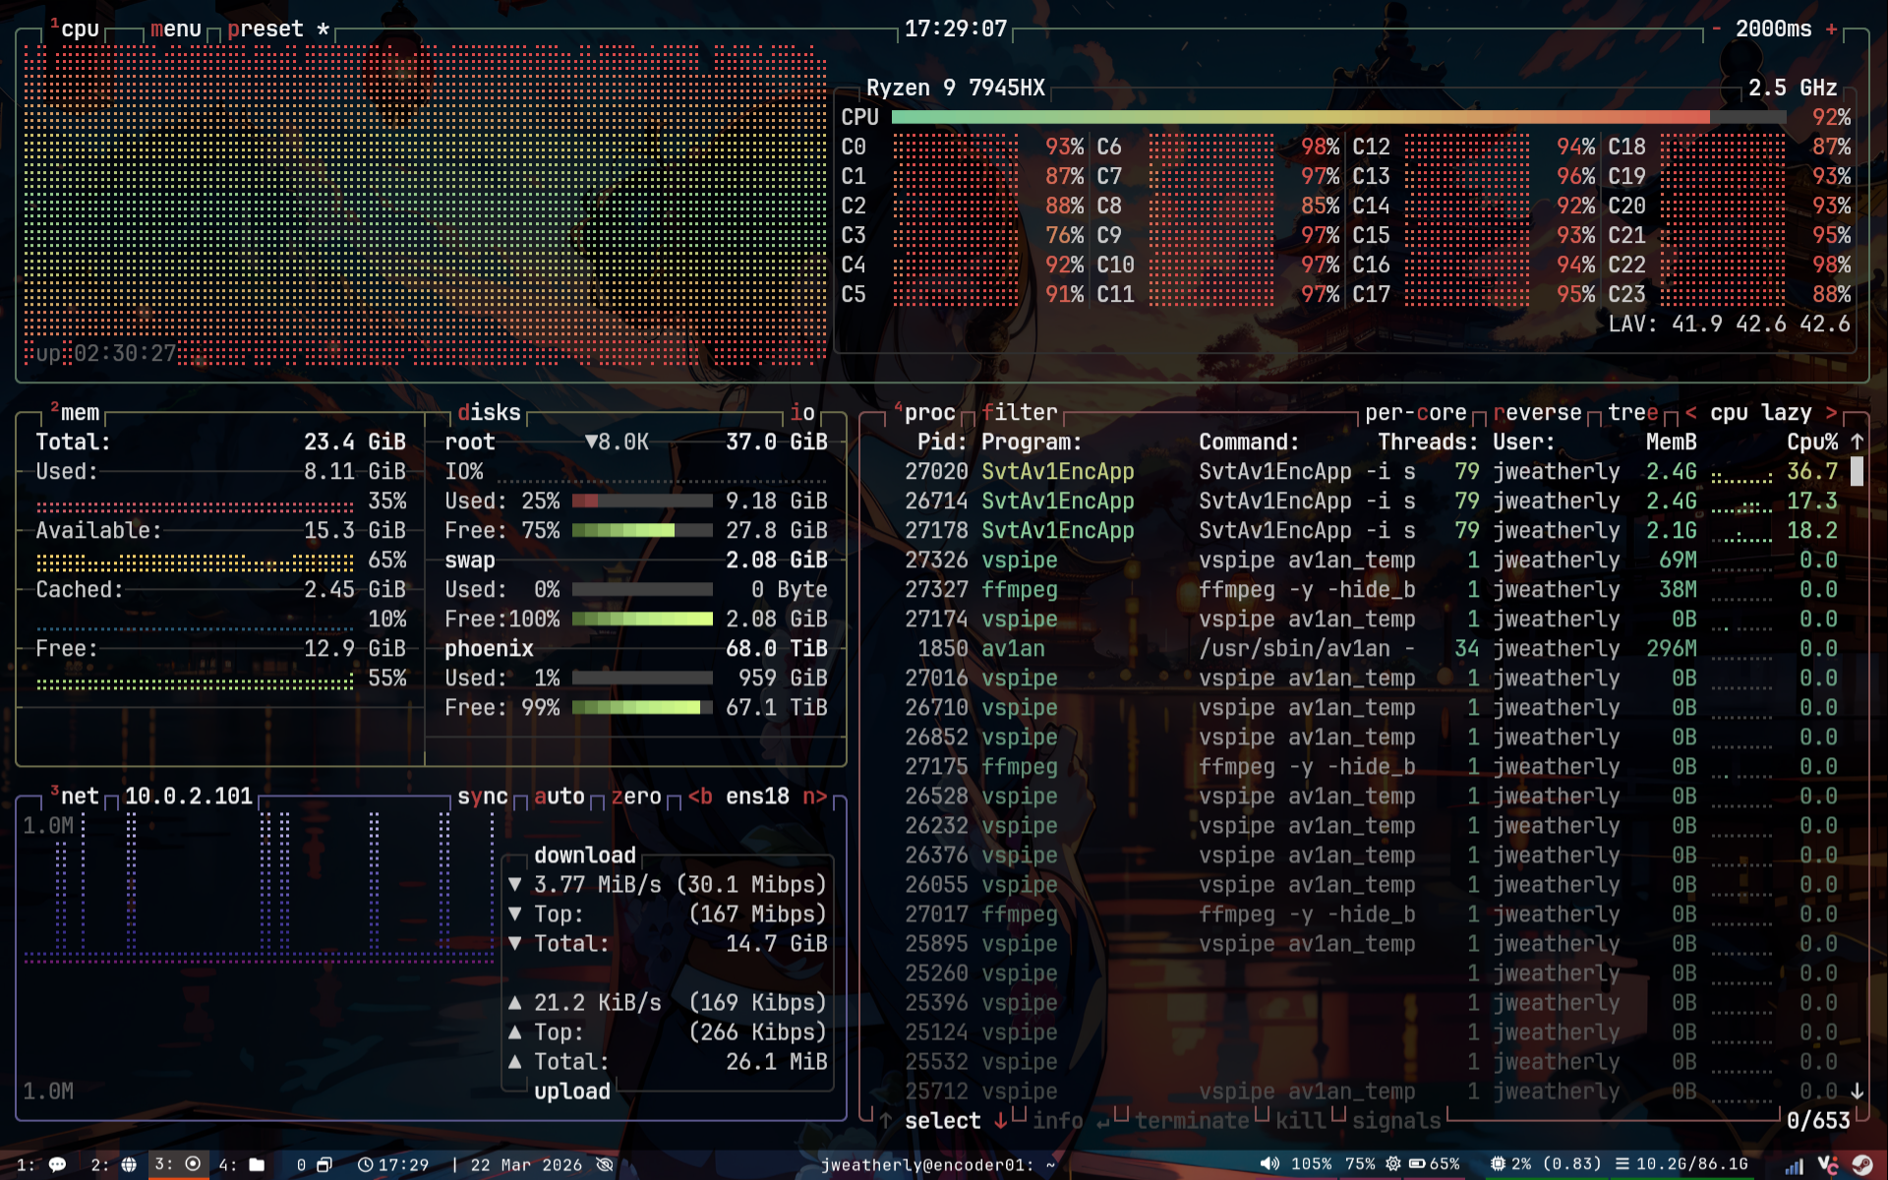The image size is (1888, 1180).
Task: Open the btop menu
Action: pos(175,29)
